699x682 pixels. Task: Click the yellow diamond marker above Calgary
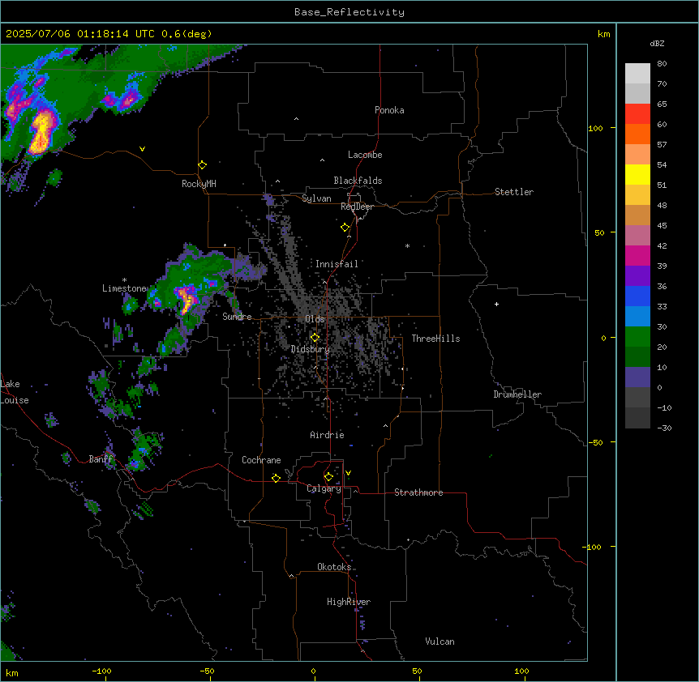[x=328, y=477]
